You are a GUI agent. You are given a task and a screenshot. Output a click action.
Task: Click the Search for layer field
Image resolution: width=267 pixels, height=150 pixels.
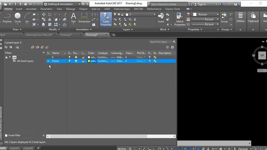[x=161, y=42]
